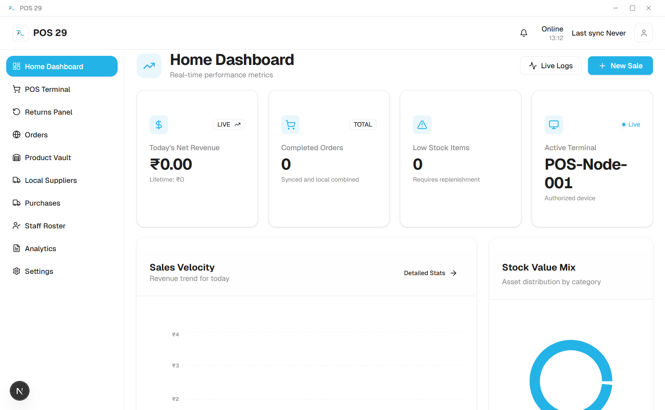Click the Local Suppliers truck icon
665x410 pixels.
point(17,180)
